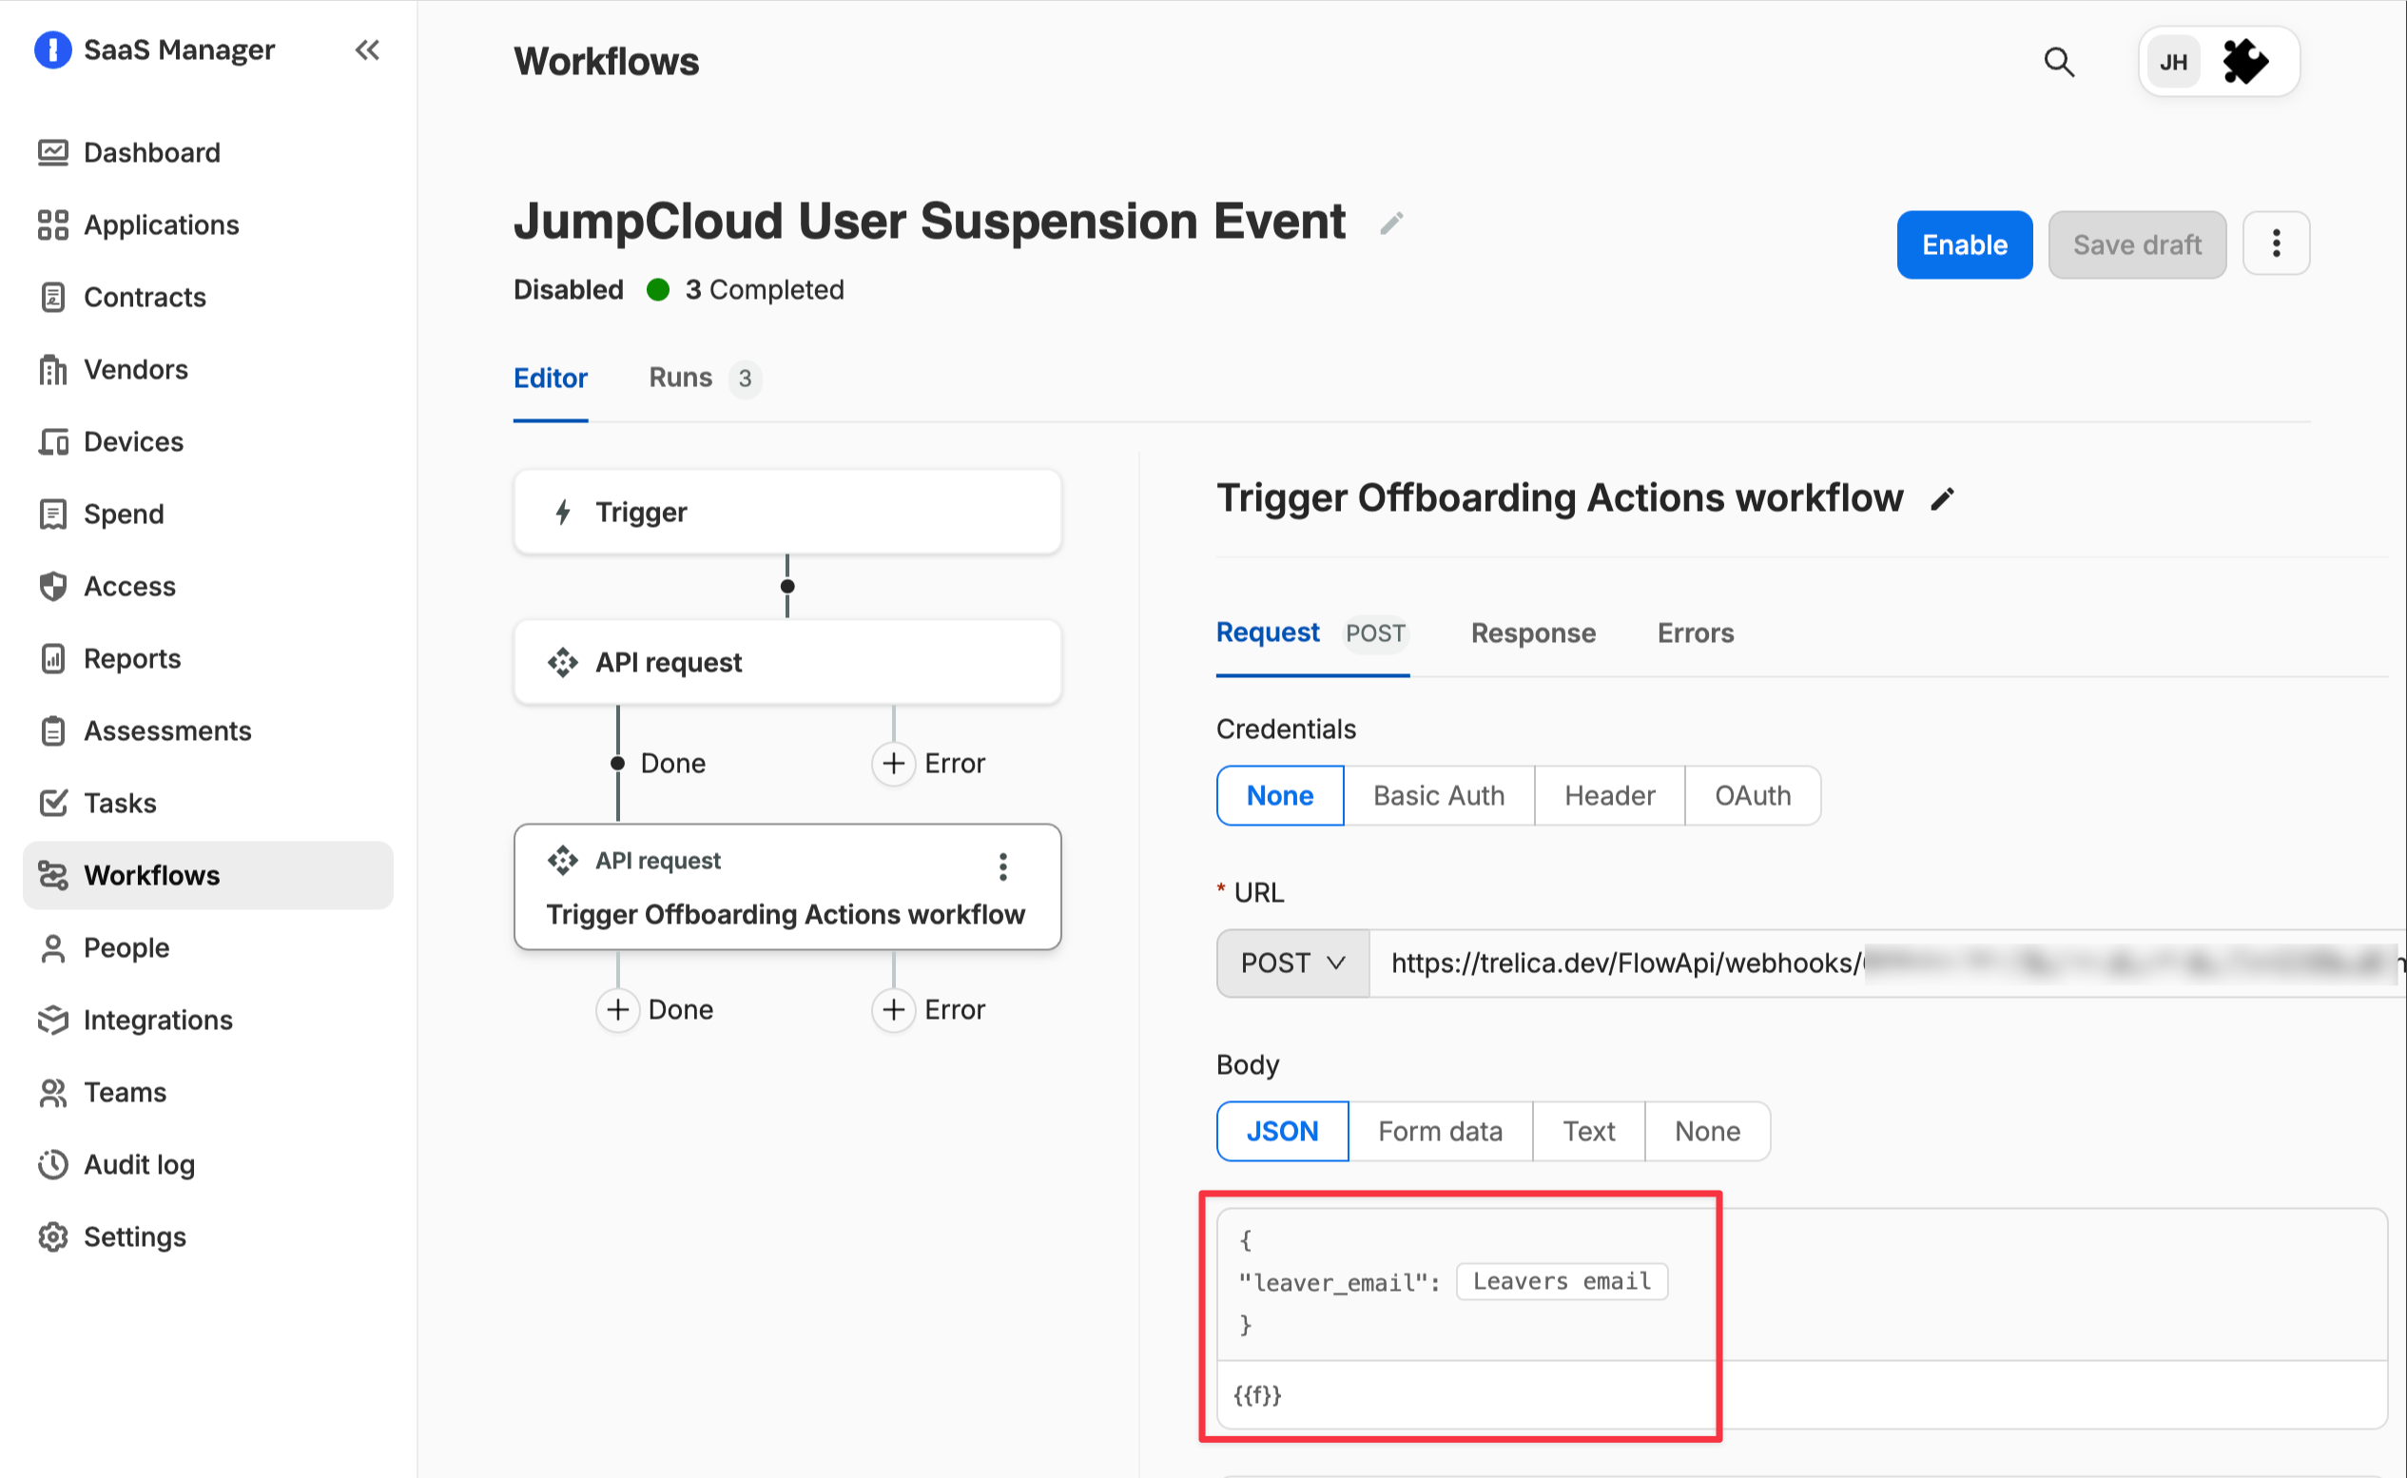Select Text body type
Viewport: 2407px width, 1478px height.
[x=1589, y=1132]
